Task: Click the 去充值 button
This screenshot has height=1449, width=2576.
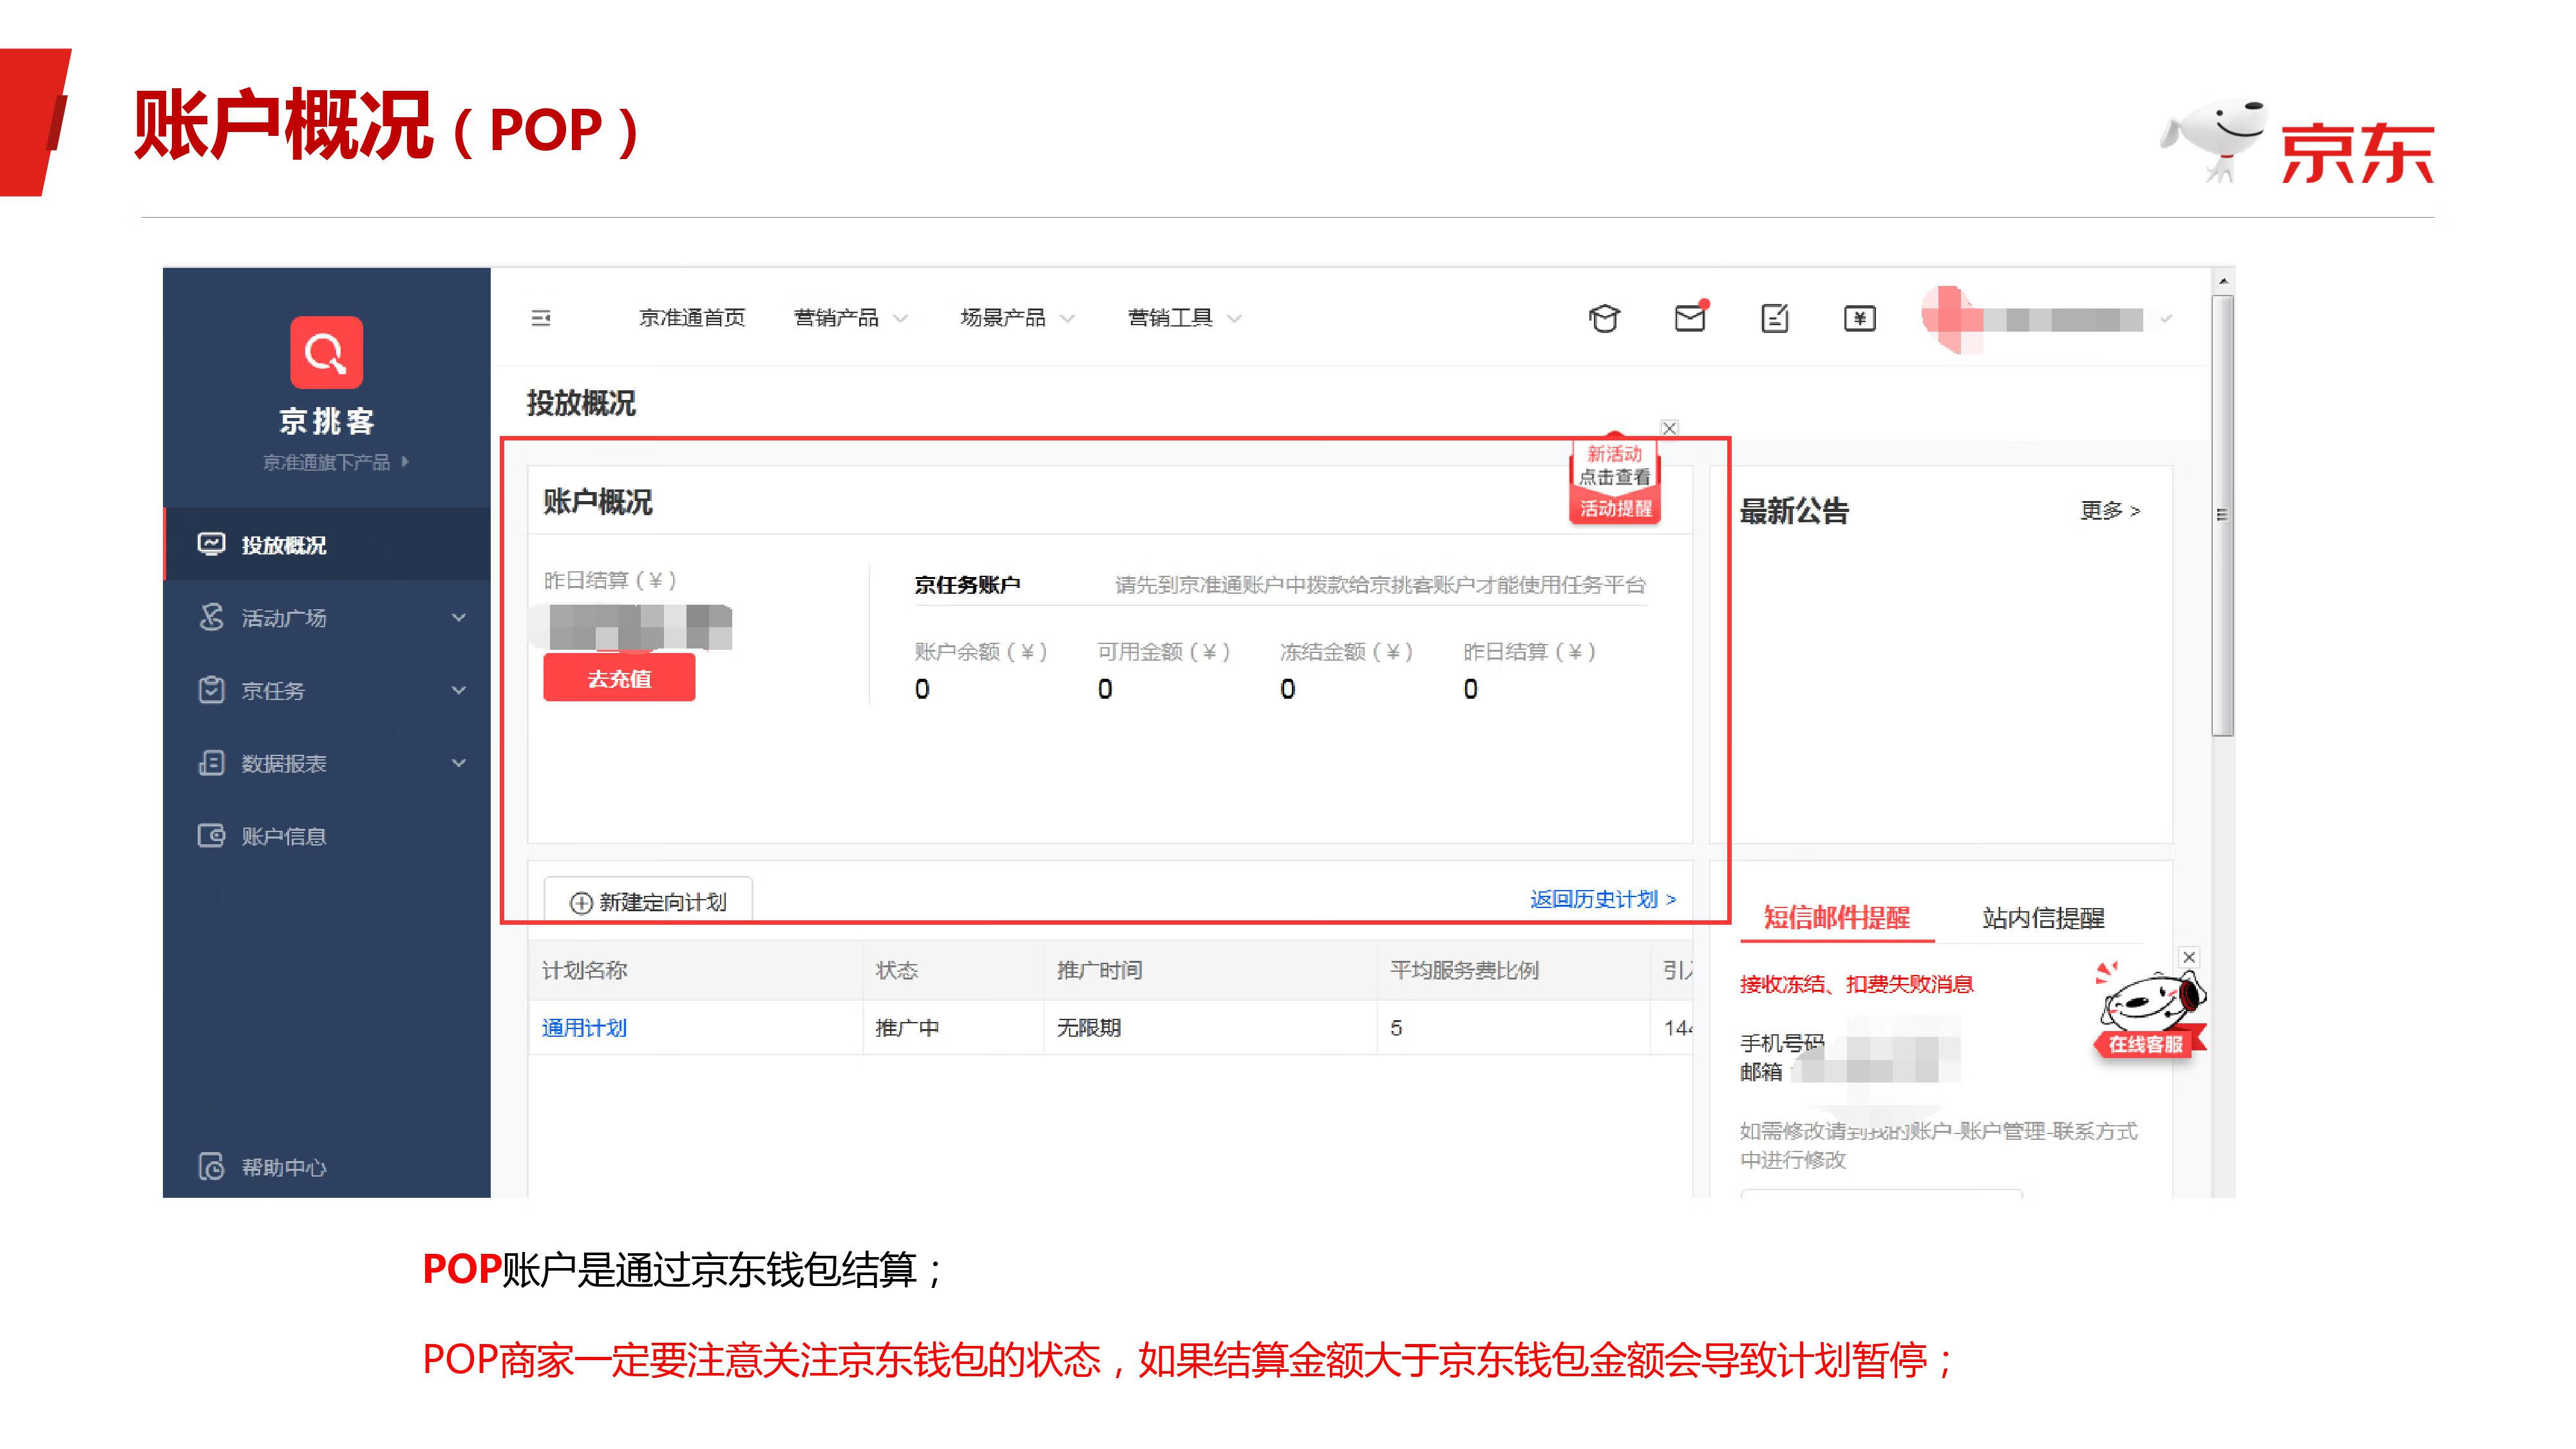Action: (x=619, y=678)
